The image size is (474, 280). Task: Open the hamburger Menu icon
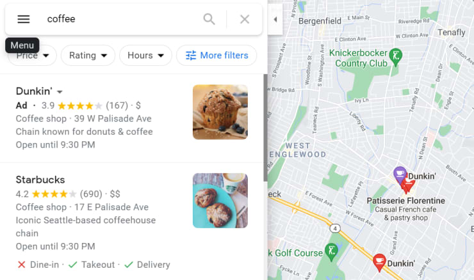(x=24, y=19)
